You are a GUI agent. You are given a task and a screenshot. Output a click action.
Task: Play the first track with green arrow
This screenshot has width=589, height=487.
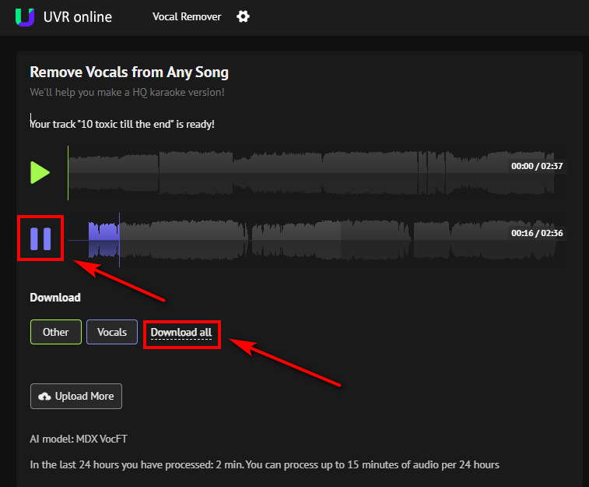click(40, 173)
